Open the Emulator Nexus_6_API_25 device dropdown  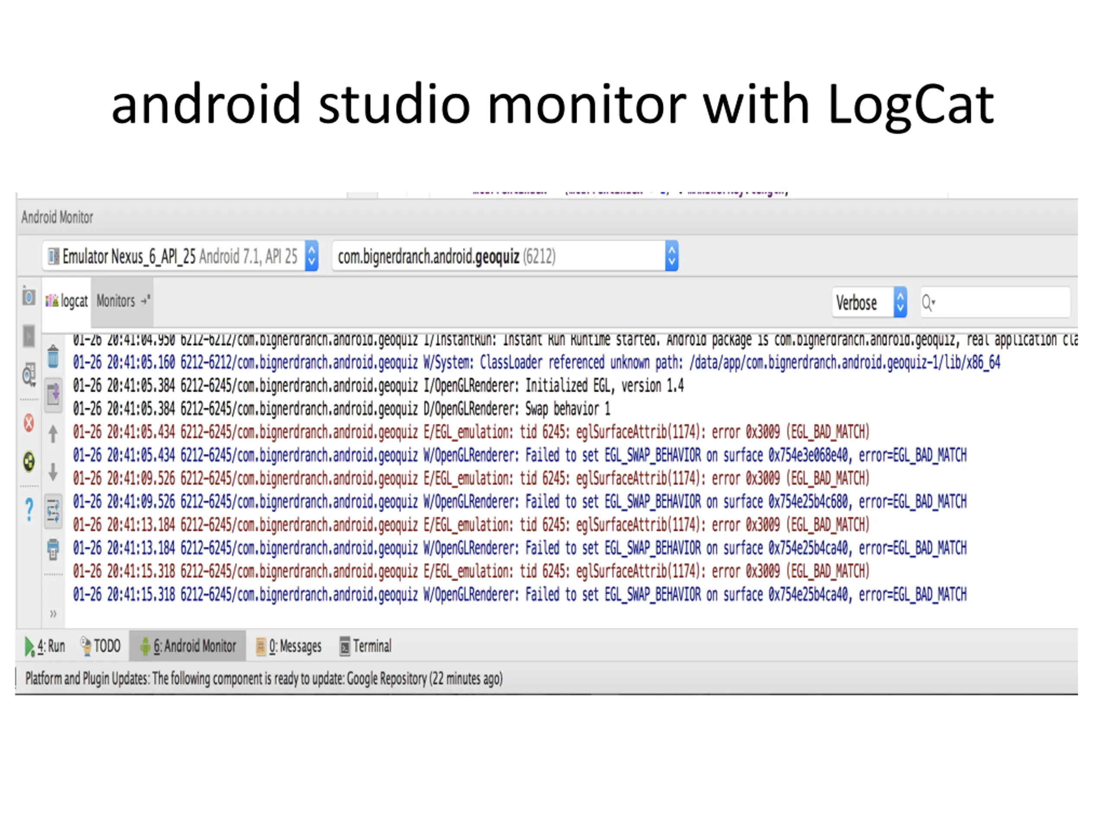[x=181, y=256]
